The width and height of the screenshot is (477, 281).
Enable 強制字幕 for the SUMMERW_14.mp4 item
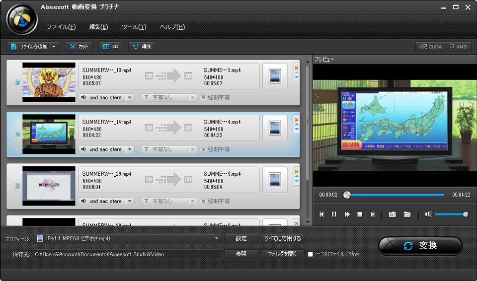(204, 149)
